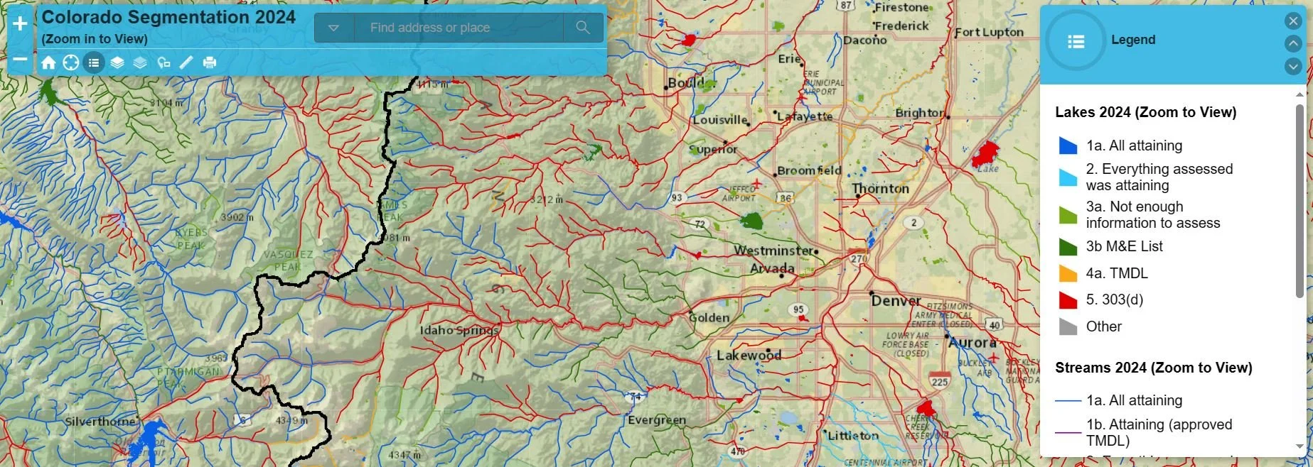Zoom in with the plus button
The image size is (1313, 467).
click(20, 24)
